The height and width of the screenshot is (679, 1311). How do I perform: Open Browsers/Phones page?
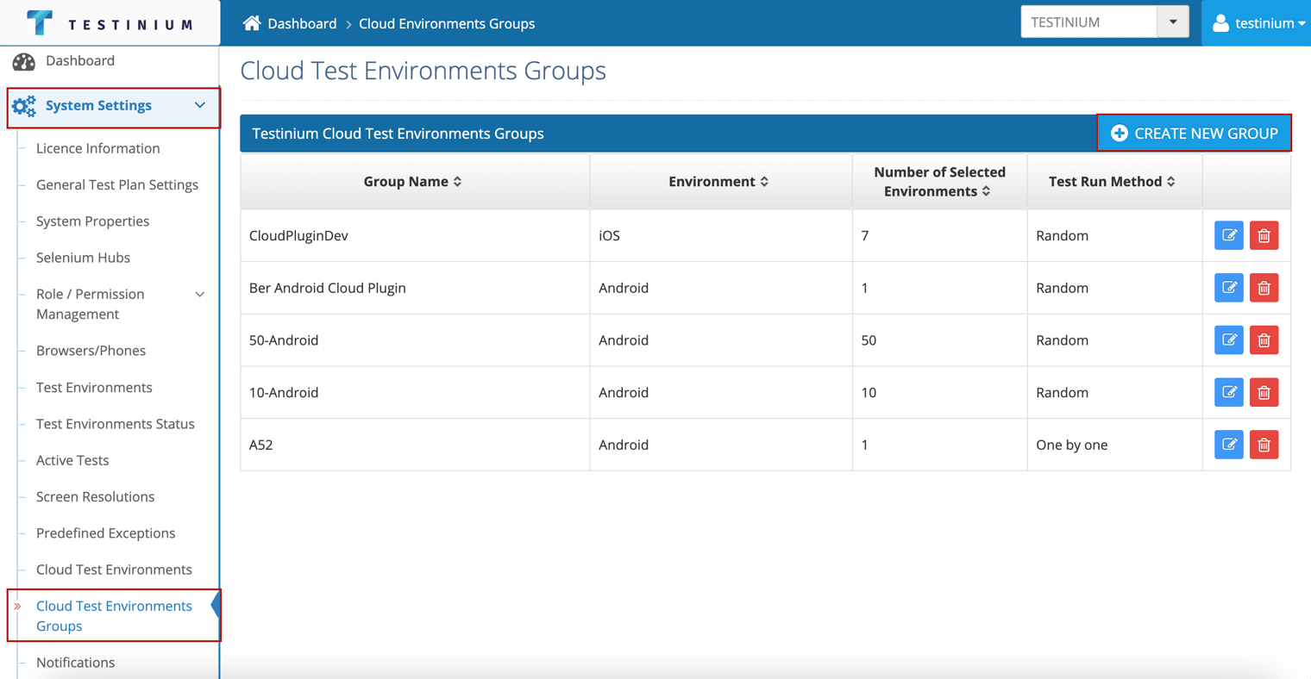point(91,351)
